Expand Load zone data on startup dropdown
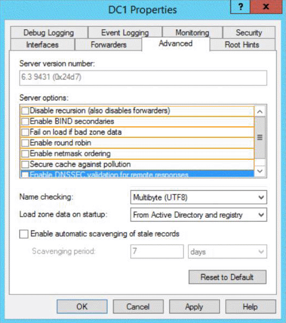This screenshot has width=286, height=323. pos(199,215)
